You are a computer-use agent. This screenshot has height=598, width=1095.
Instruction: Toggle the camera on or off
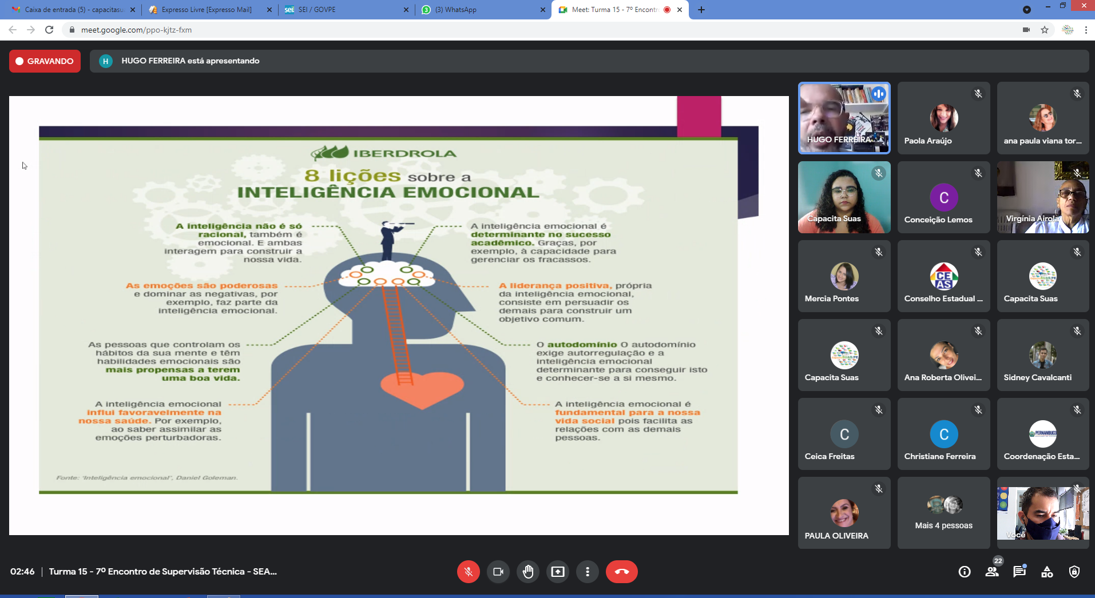point(498,572)
